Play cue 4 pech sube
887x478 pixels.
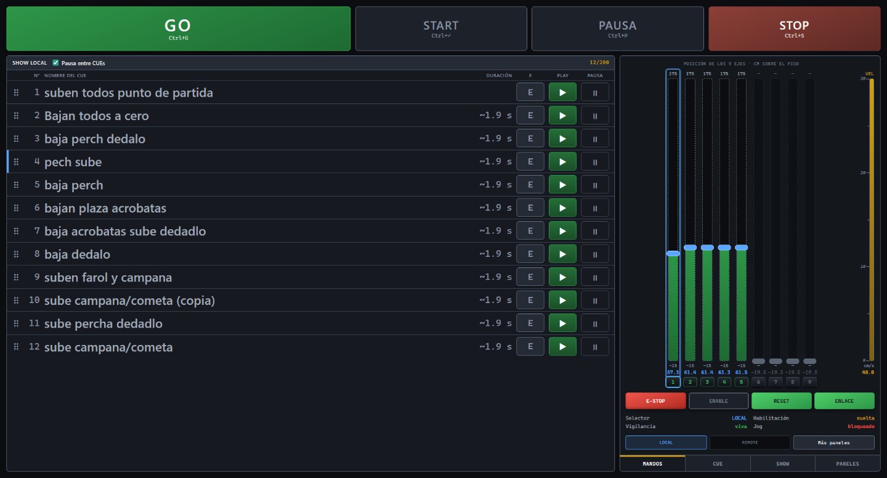coord(562,162)
